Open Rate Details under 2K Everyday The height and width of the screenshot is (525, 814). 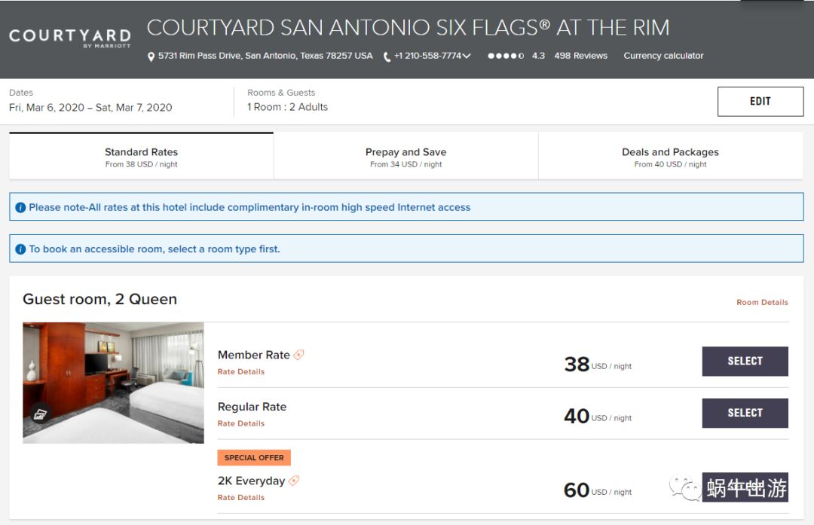[241, 497]
